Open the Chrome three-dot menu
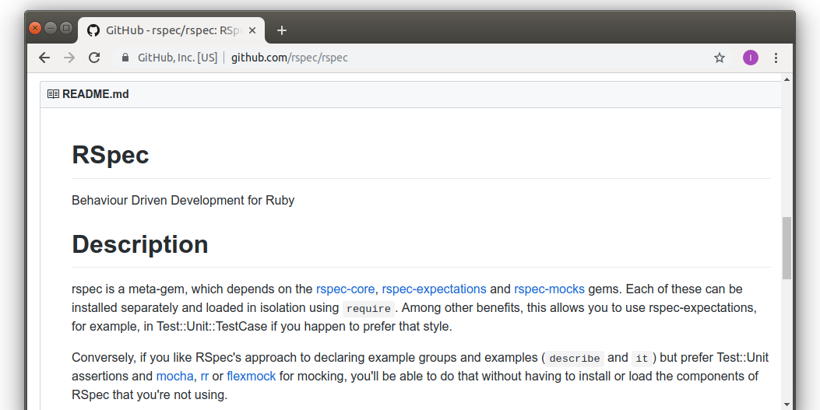Image resolution: width=820 pixels, height=410 pixels. pyautogui.click(x=776, y=58)
